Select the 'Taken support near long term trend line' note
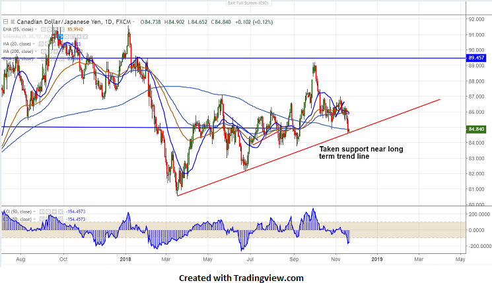The image size is (492, 283). (x=361, y=153)
